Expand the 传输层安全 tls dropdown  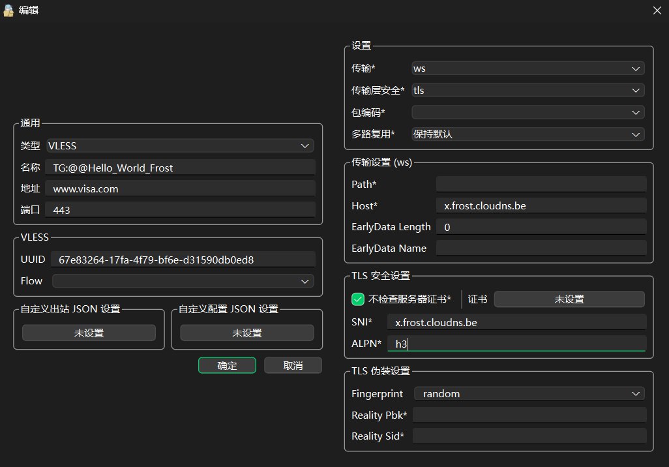(x=528, y=91)
